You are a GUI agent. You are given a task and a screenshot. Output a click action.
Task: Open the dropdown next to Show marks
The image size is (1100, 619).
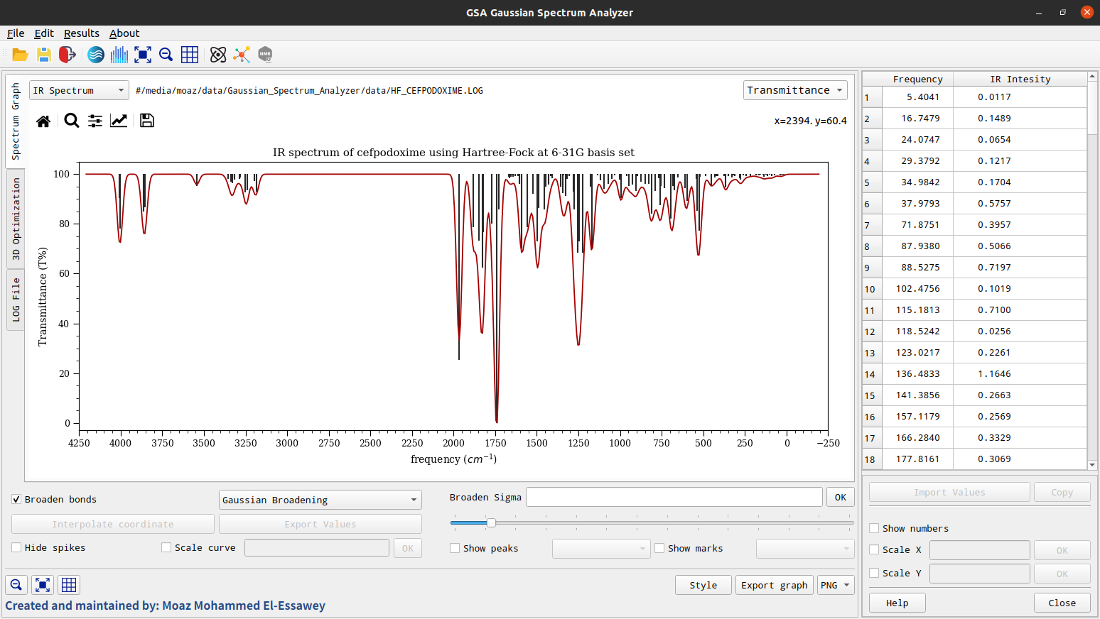pos(805,548)
